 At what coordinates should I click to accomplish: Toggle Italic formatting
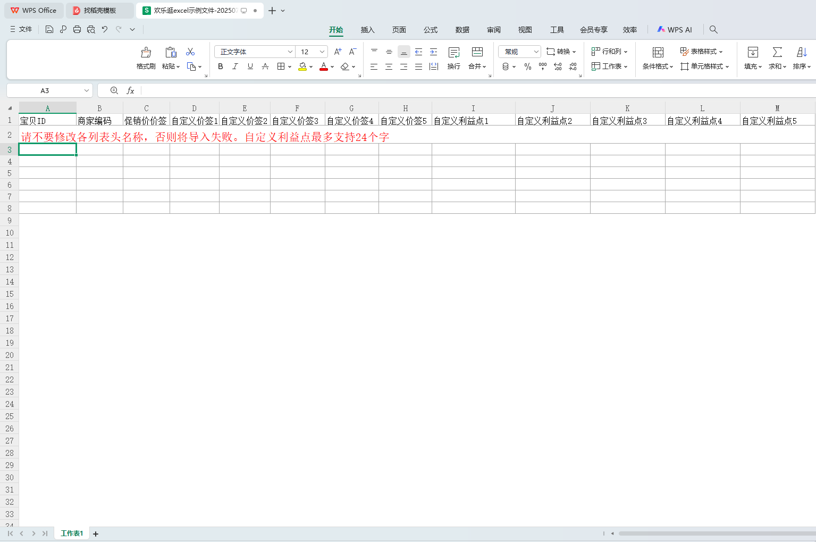pos(235,66)
